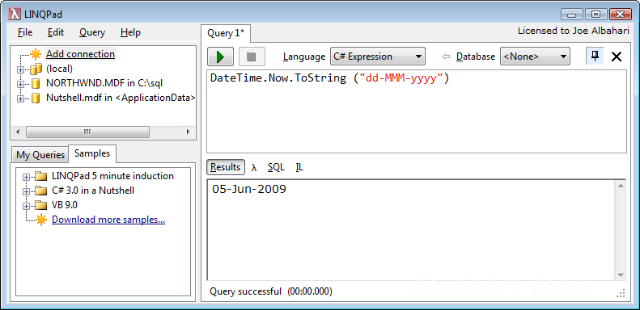
Task: Click the Licensed to Joe Albahari text
Action: (574, 31)
